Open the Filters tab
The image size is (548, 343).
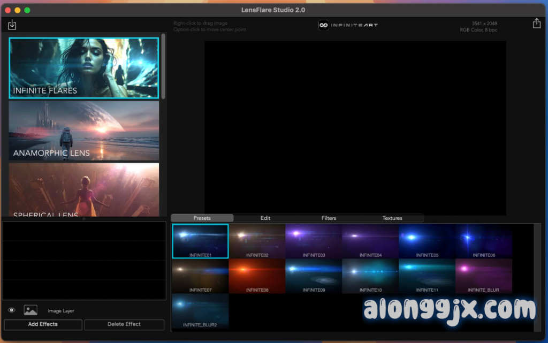329,218
